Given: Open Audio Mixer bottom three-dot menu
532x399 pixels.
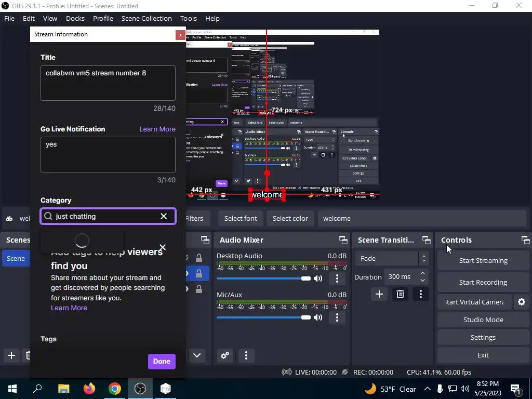Looking at the screenshot, I should [x=246, y=355].
